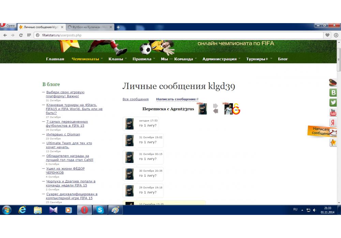341x238 pixels.
Task: Open the YouTube sidebar icon
Action: [x=333, y=113]
